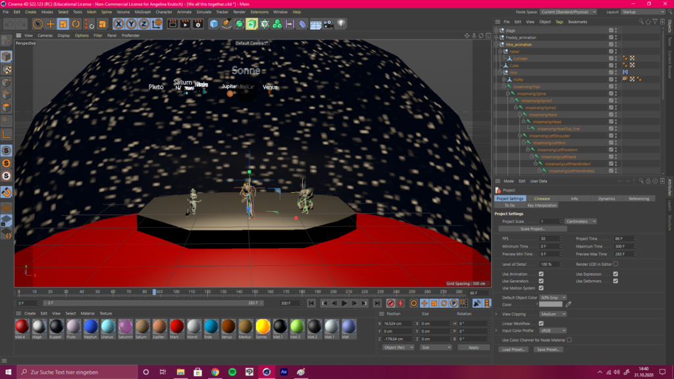674x379 pixels.
Task: Open the View Clipping Medium dropdown
Action: coord(552,315)
